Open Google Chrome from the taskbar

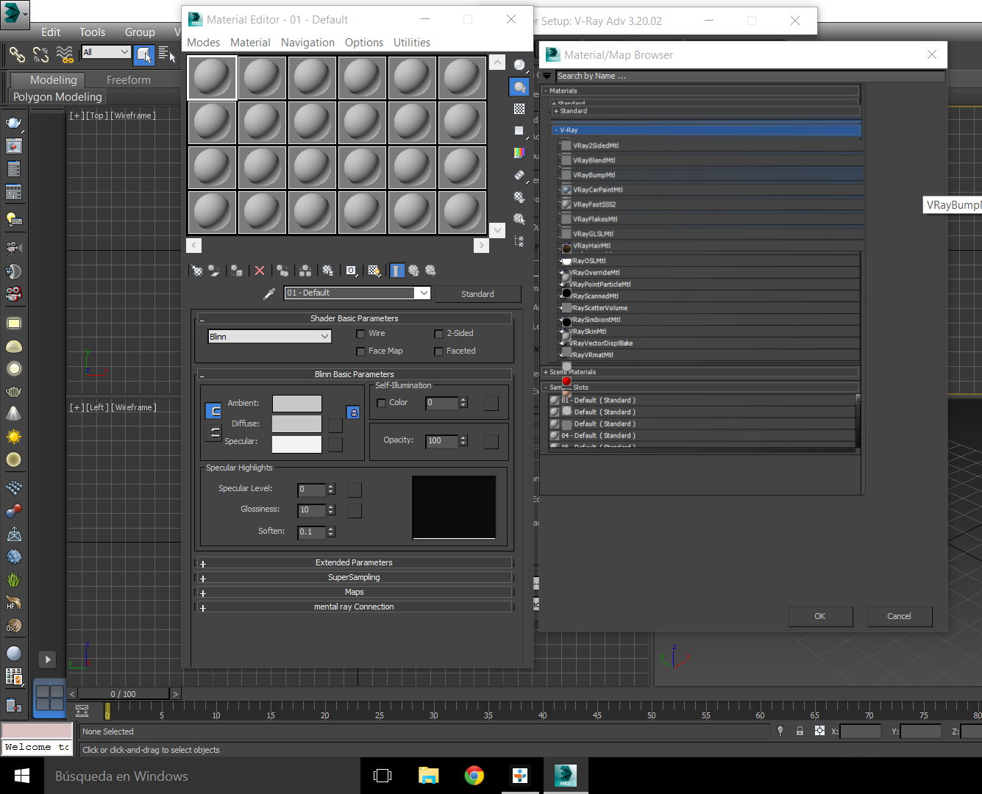(x=474, y=776)
